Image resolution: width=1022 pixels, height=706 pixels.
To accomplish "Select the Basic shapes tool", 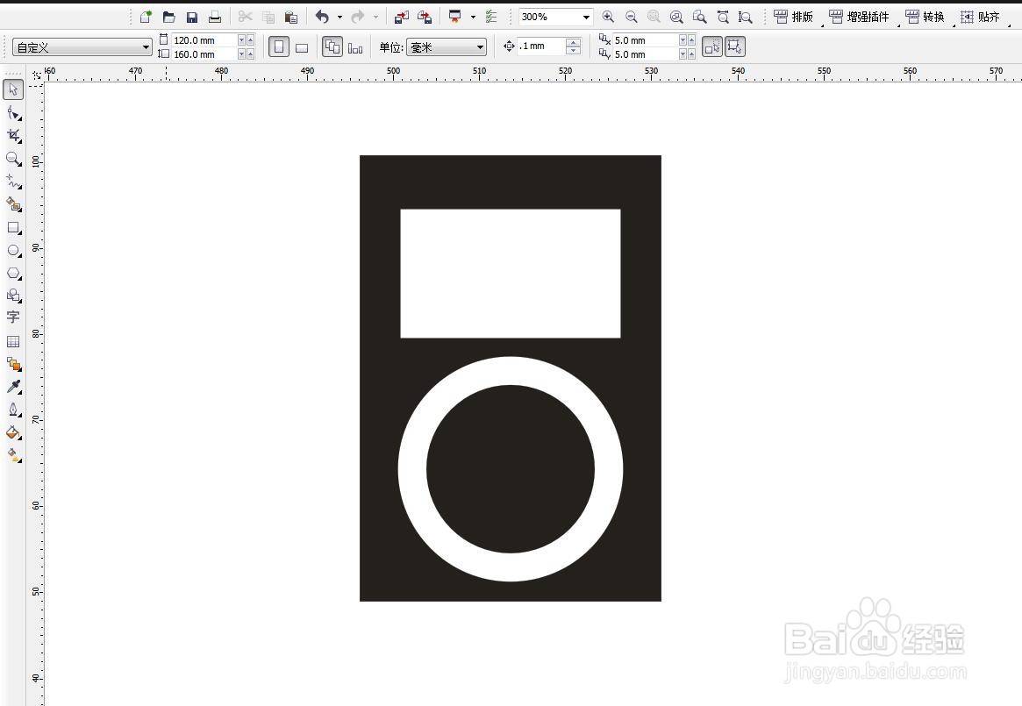I will pos(13,296).
